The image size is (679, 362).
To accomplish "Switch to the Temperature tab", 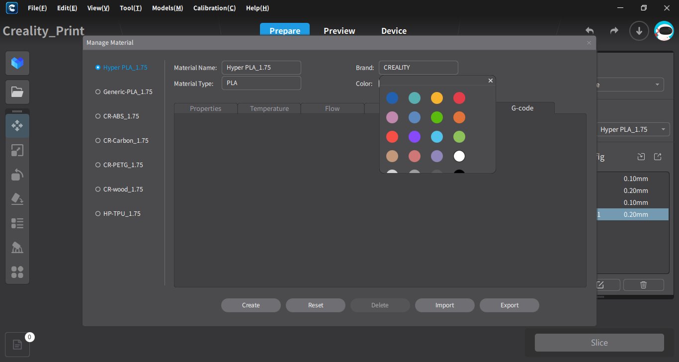I will tap(269, 108).
